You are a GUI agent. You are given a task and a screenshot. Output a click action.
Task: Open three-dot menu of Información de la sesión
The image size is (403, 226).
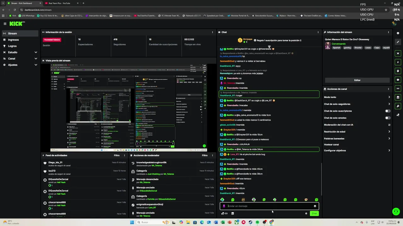tap(213, 32)
